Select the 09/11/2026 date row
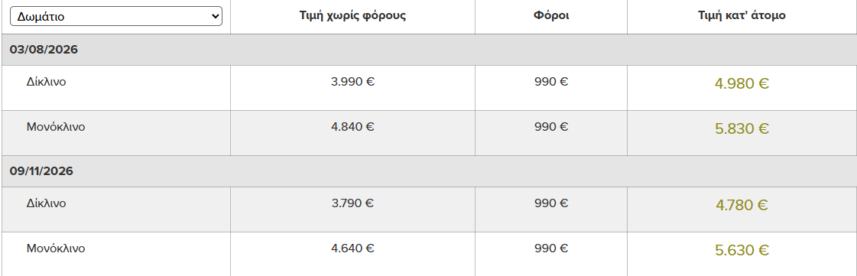This screenshot has height=276, width=857. pyautogui.click(x=428, y=171)
